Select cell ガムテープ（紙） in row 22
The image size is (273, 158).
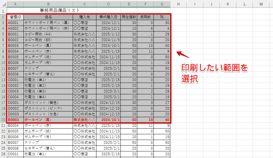(48, 131)
